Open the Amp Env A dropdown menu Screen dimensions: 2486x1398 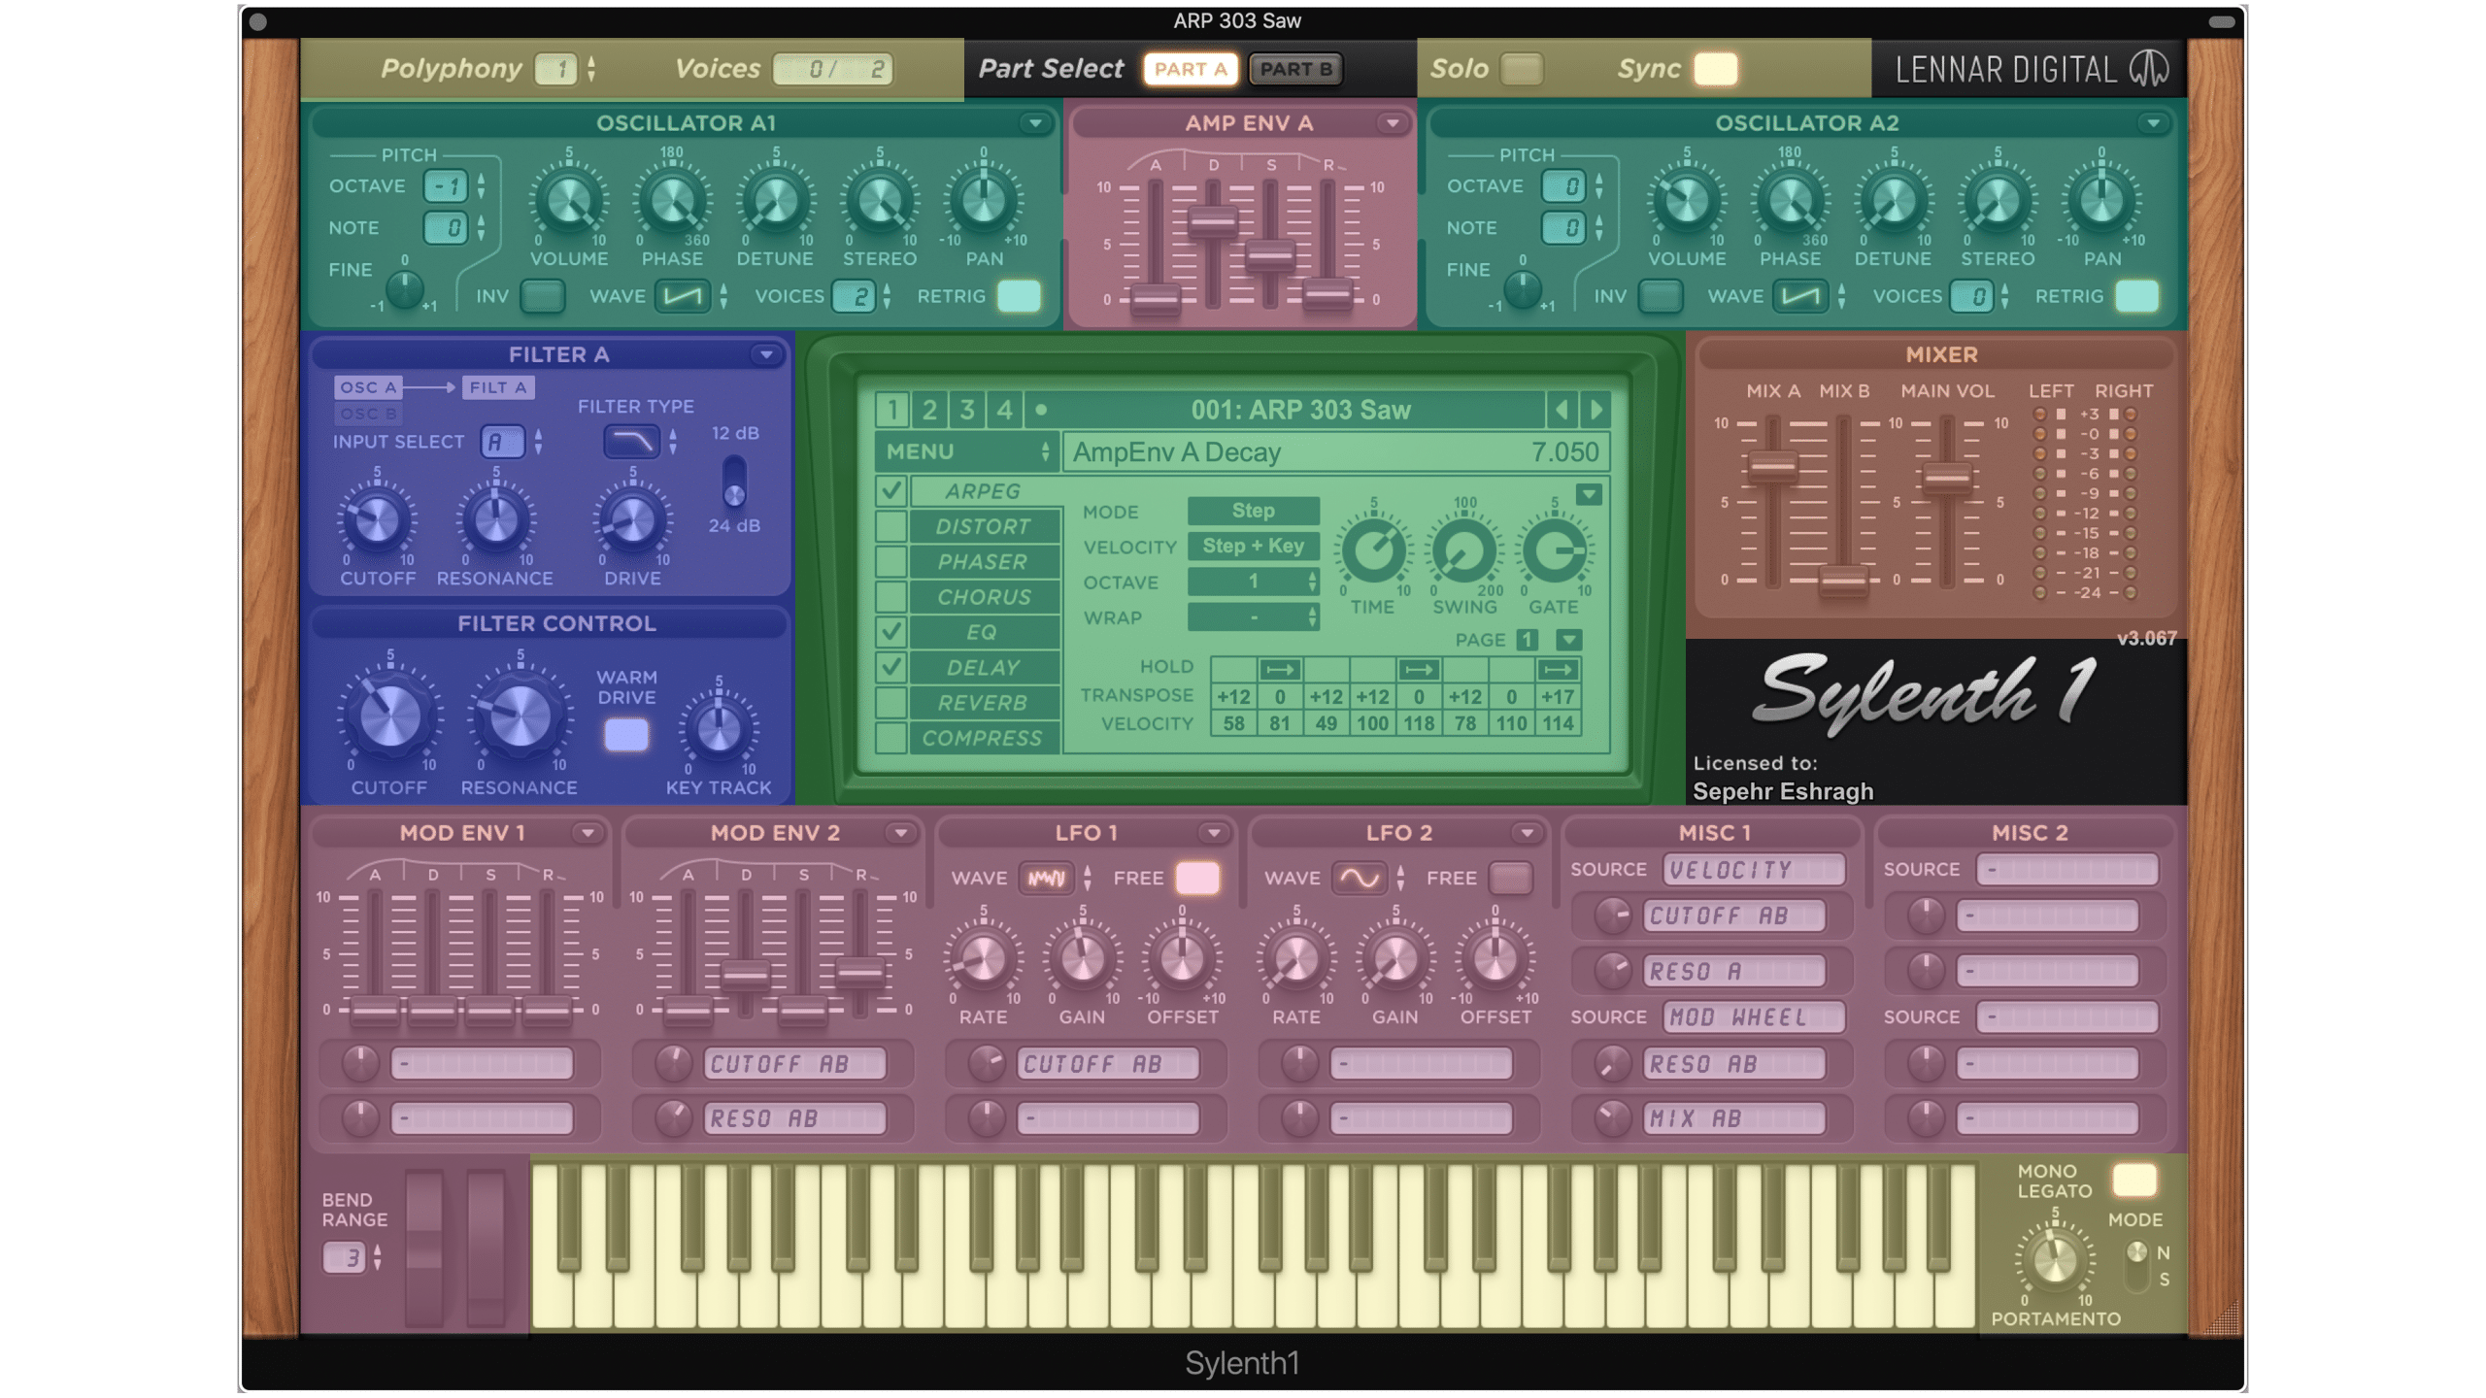coord(1393,123)
